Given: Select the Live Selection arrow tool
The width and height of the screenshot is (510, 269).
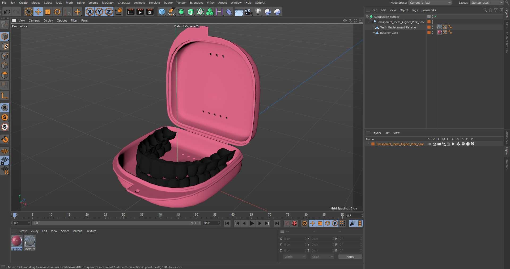Looking at the screenshot, I should tap(28, 12).
